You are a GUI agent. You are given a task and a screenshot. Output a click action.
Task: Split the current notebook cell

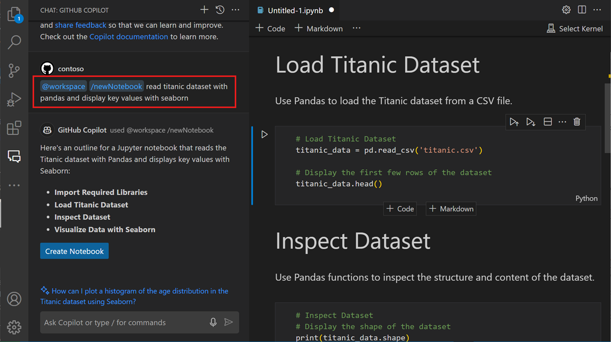(547, 122)
